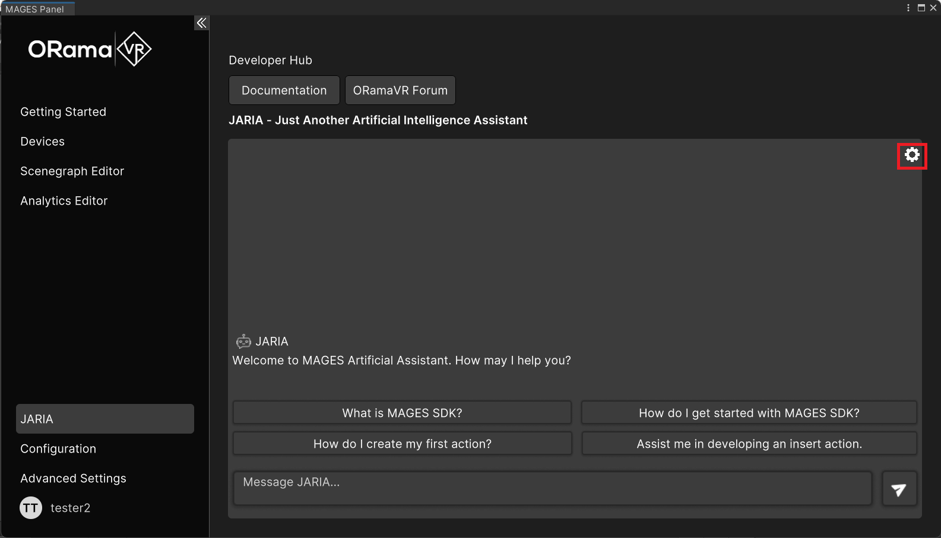Select JARIA in the sidebar

pos(105,419)
